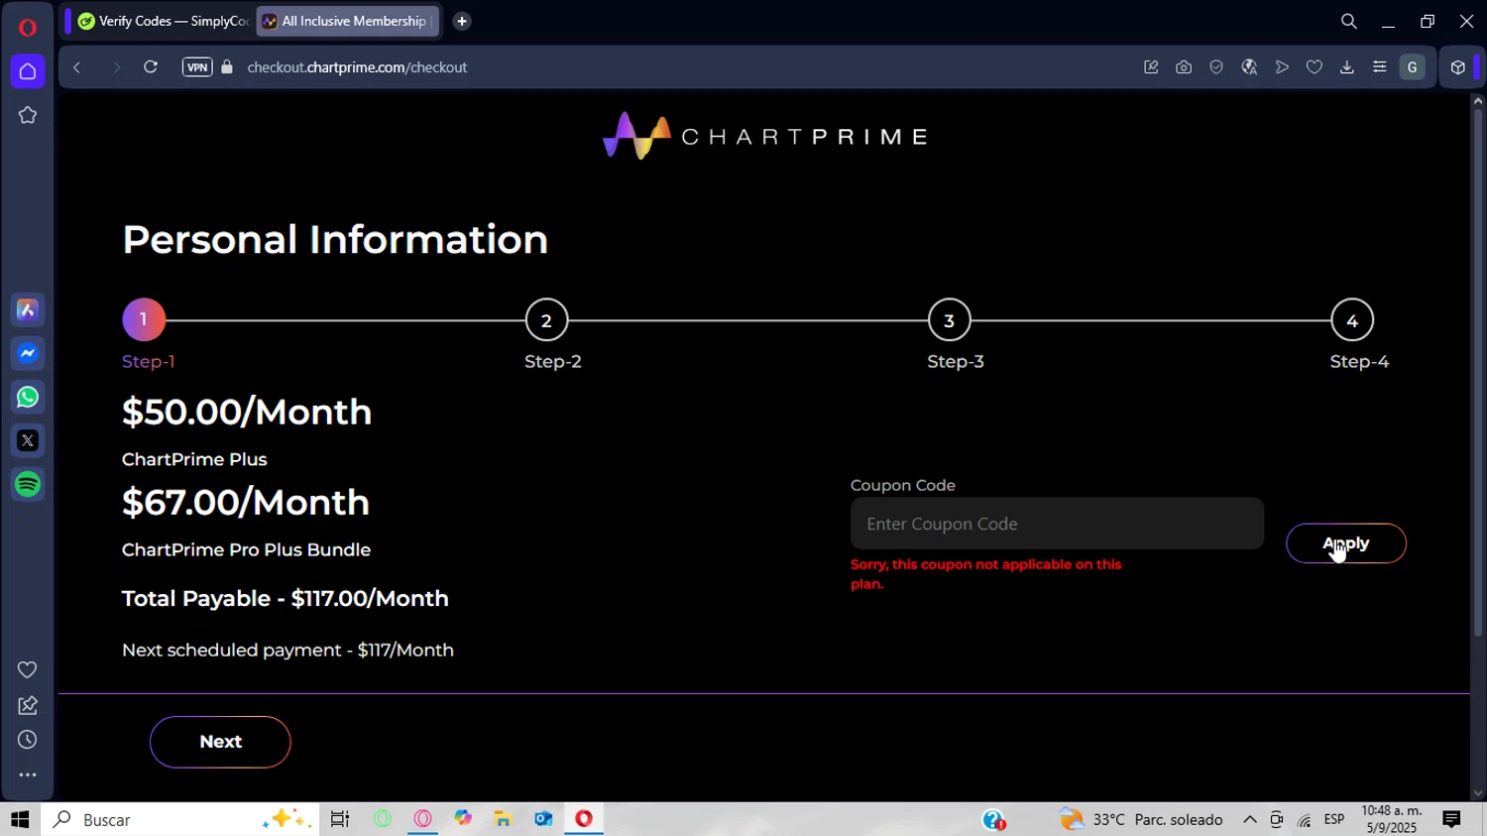Click the ChartPrime logo
Image resolution: width=1487 pixels, height=836 pixels.
(x=765, y=136)
